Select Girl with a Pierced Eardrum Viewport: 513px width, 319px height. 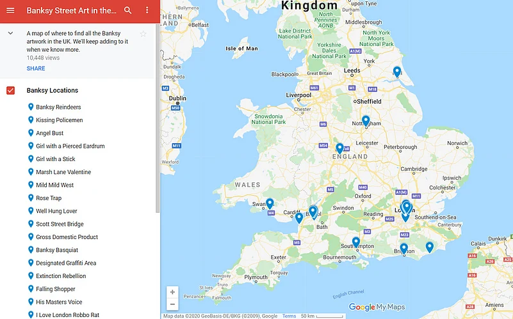pos(70,146)
